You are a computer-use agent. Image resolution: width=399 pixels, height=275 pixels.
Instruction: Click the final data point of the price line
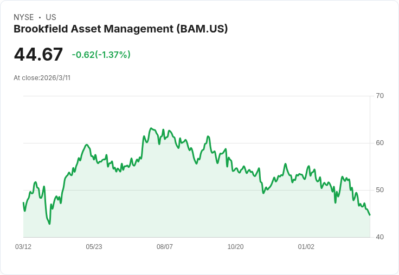click(x=370, y=215)
